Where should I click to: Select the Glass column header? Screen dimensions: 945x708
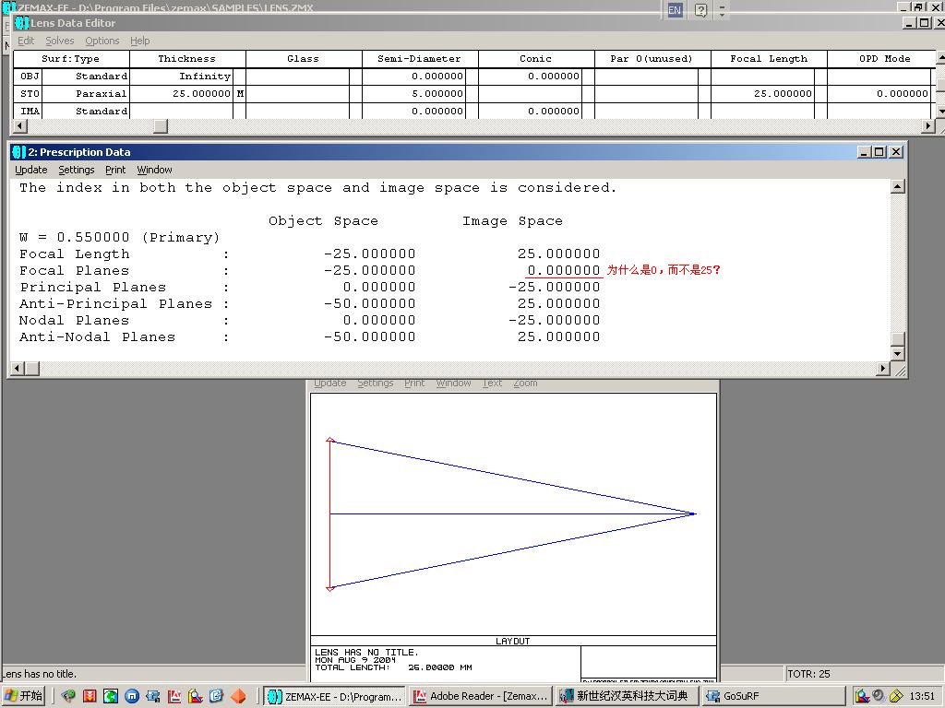[303, 59]
